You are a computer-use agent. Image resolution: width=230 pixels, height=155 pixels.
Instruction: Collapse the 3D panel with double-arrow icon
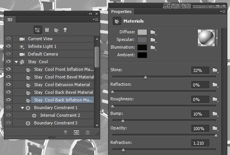pyautogui.click(x=90, y=14)
